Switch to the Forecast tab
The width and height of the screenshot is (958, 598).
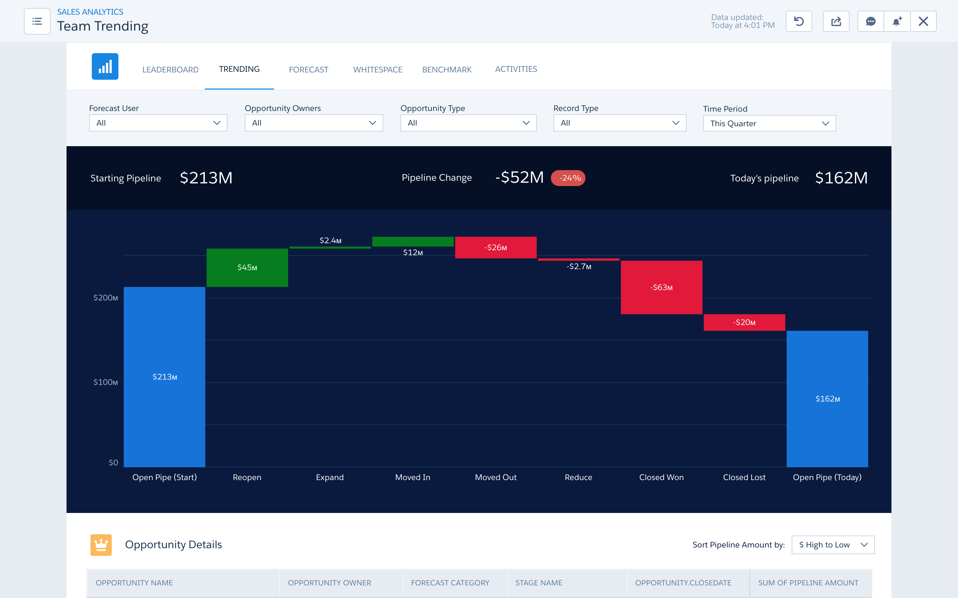(x=308, y=70)
